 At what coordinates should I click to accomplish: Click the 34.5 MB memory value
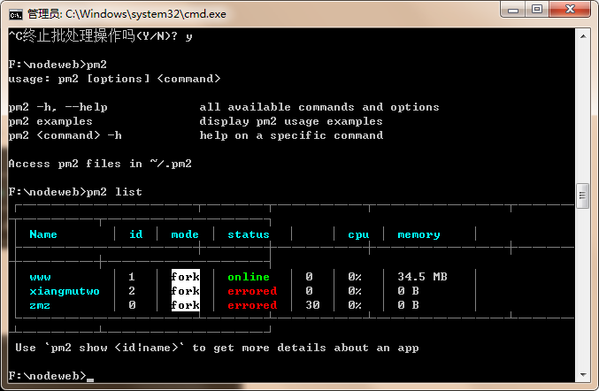tap(422, 277)
